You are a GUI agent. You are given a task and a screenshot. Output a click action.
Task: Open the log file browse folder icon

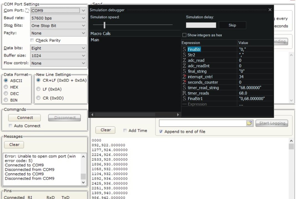250,123
